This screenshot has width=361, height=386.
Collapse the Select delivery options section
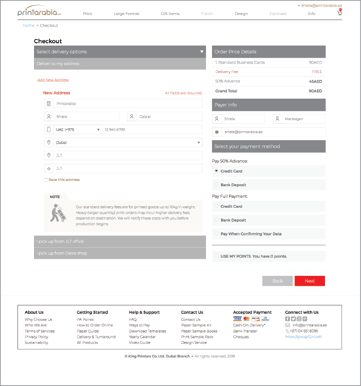[202, 52]
